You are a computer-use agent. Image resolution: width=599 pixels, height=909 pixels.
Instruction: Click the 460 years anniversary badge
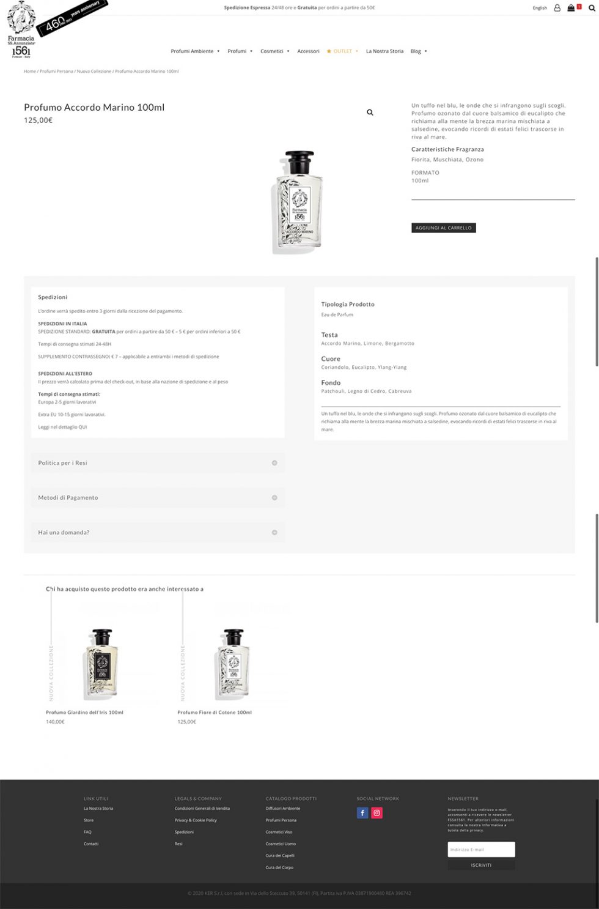point(72,17)
